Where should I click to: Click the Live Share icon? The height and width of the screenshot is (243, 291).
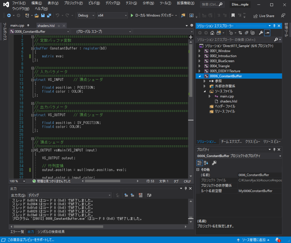click(x=255, y=16)
